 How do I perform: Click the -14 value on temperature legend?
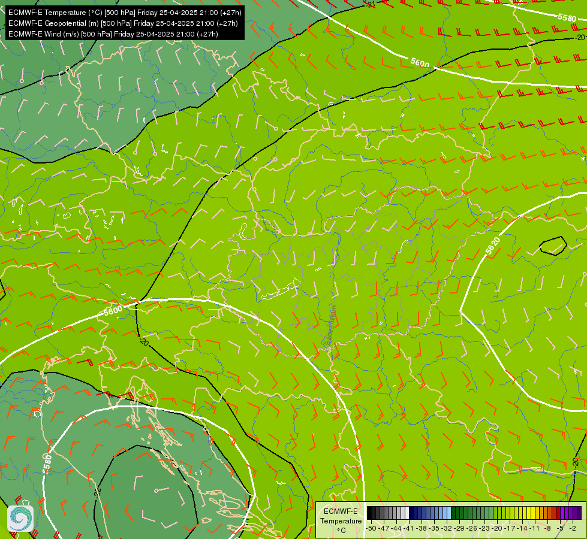point(522,528)
